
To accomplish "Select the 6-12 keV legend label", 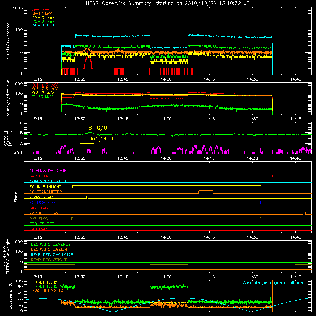I will pyautogui.click(x=42, y=13).
